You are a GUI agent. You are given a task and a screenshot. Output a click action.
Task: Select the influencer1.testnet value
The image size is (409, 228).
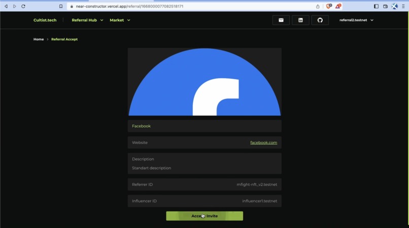pos(259,201)
